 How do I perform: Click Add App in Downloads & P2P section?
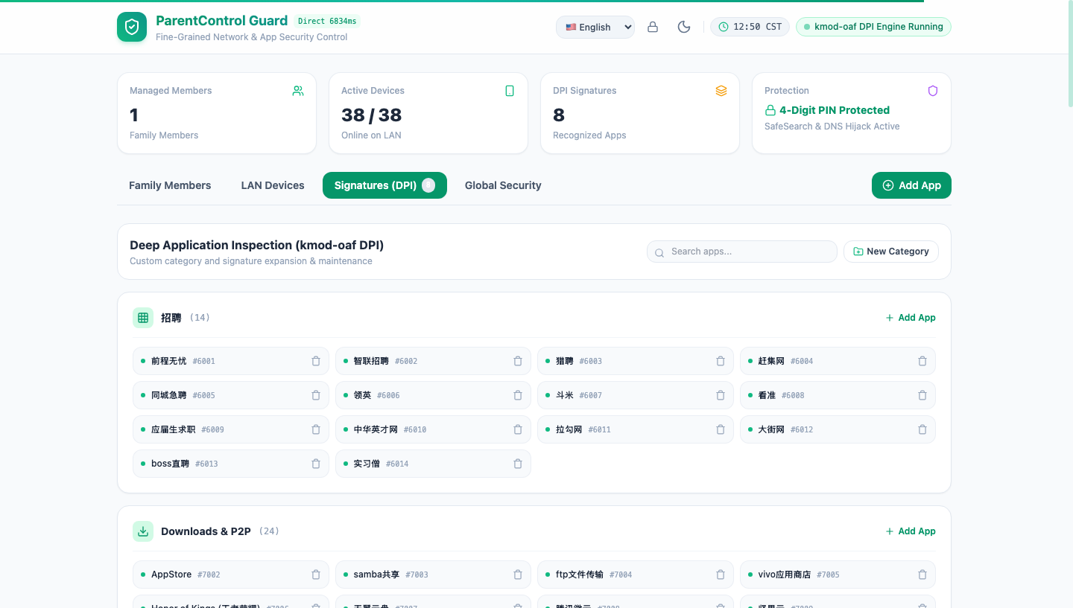(911, 531)
